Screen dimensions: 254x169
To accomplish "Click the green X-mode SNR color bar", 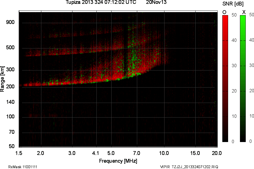I will coord(243,78).
